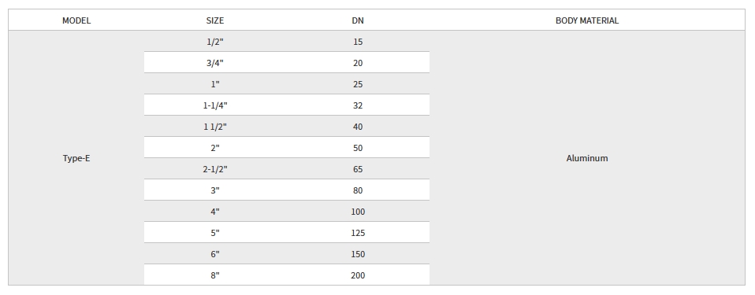This screenshot has width=755, height=295.
Task: Click the DN value 32
Action: click(x=357, y=105)
